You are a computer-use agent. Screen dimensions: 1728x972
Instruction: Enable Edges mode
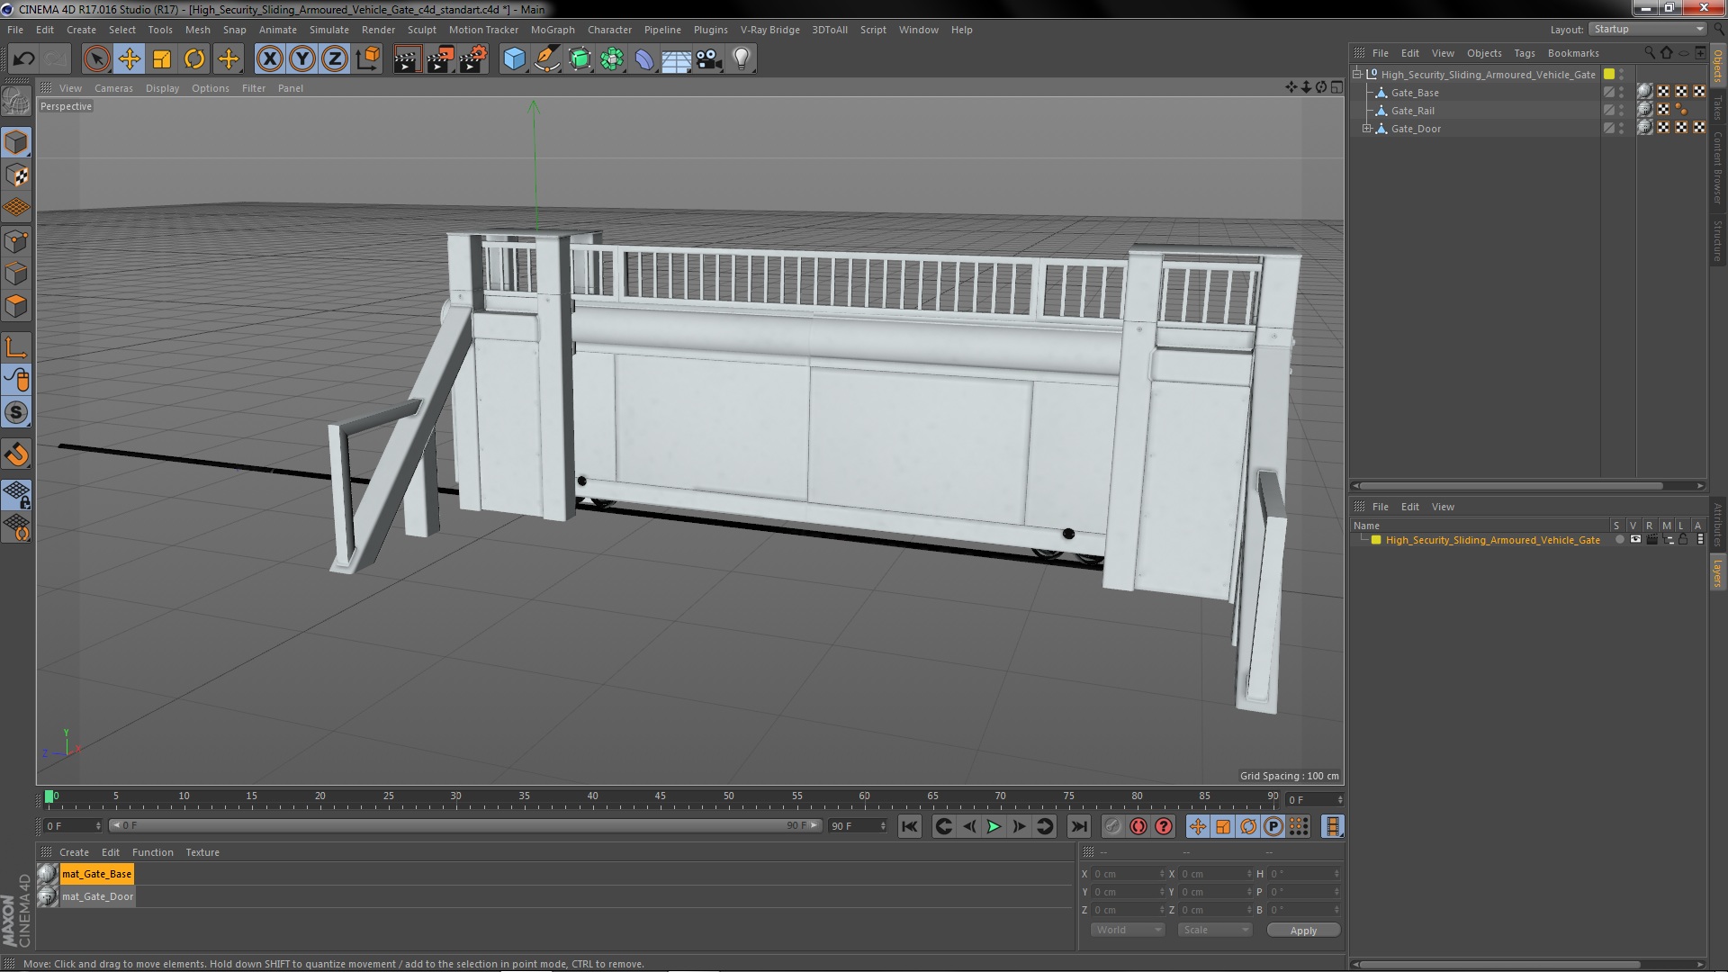16,274
